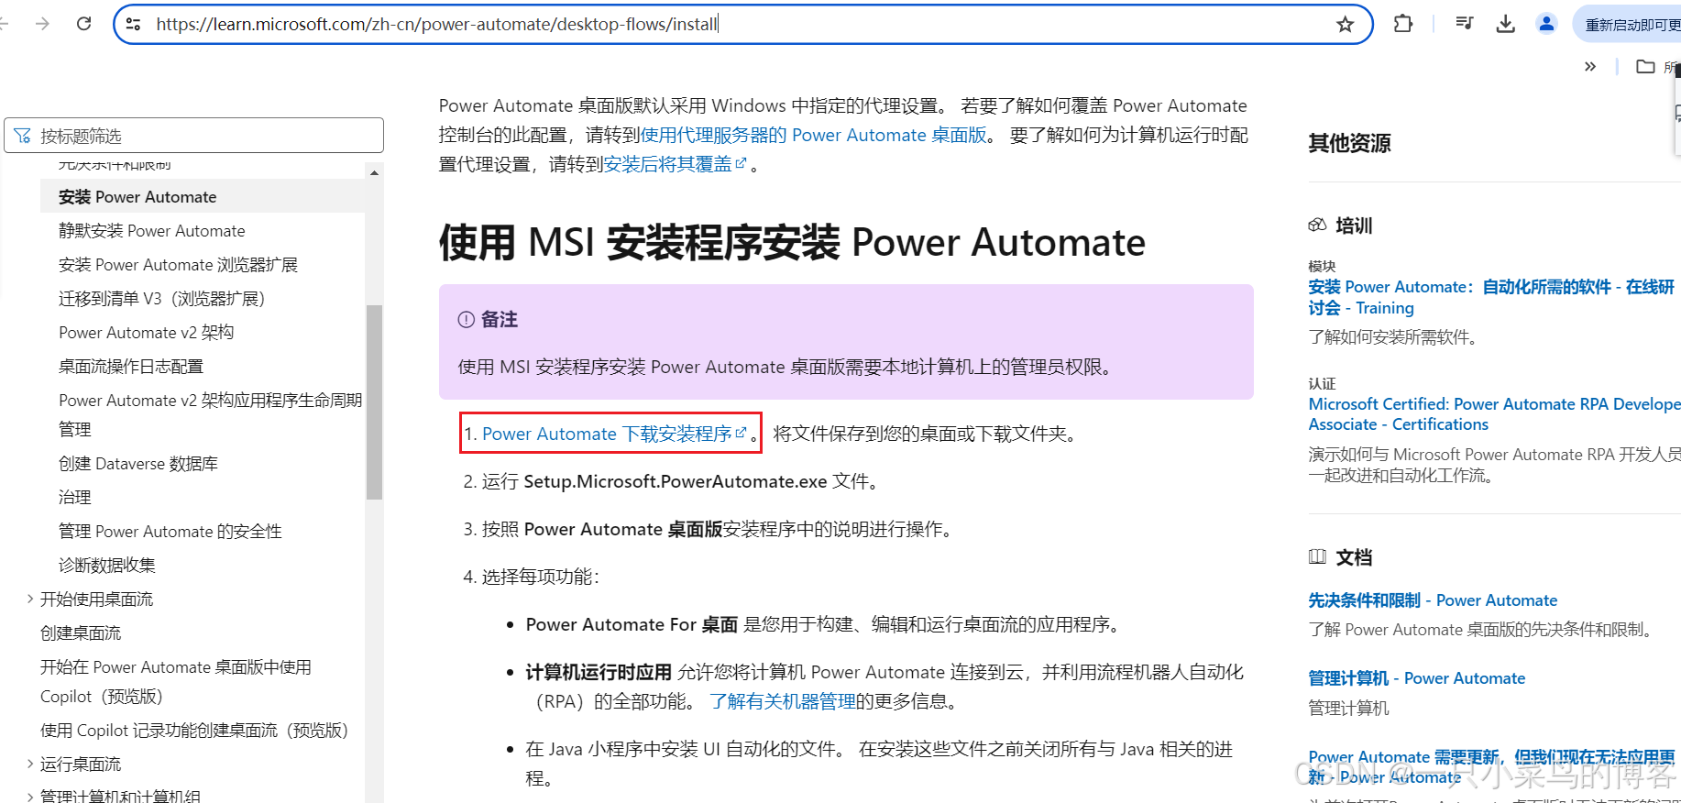The height and width of the screenshot is (803, 1681).
Task: Click the filter by title input
Action: tap(193, 136)
